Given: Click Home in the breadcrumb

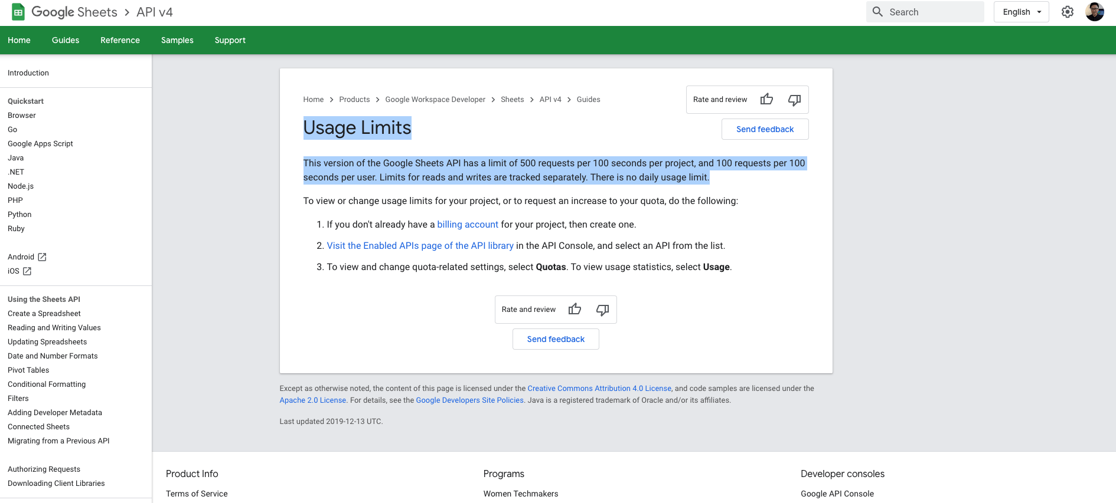Looking at the screenshot, I should coord(314,100).
